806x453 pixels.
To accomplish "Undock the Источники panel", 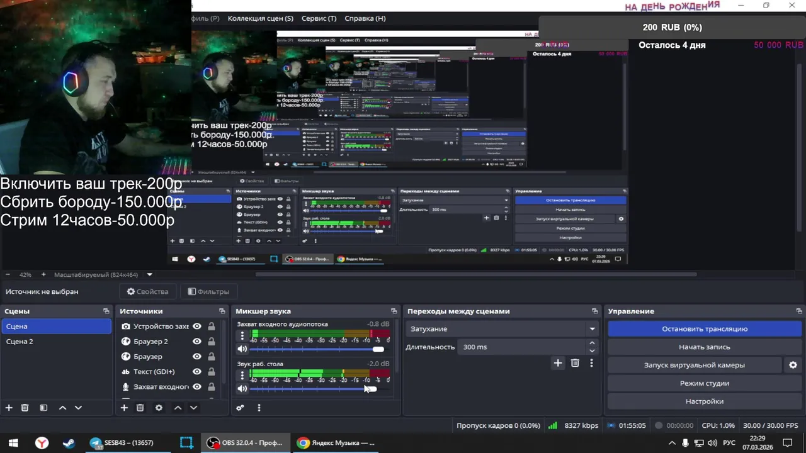I will 222,311.
